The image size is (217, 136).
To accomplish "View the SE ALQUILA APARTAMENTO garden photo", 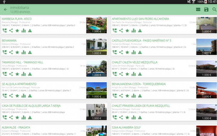I will point(96,90).
